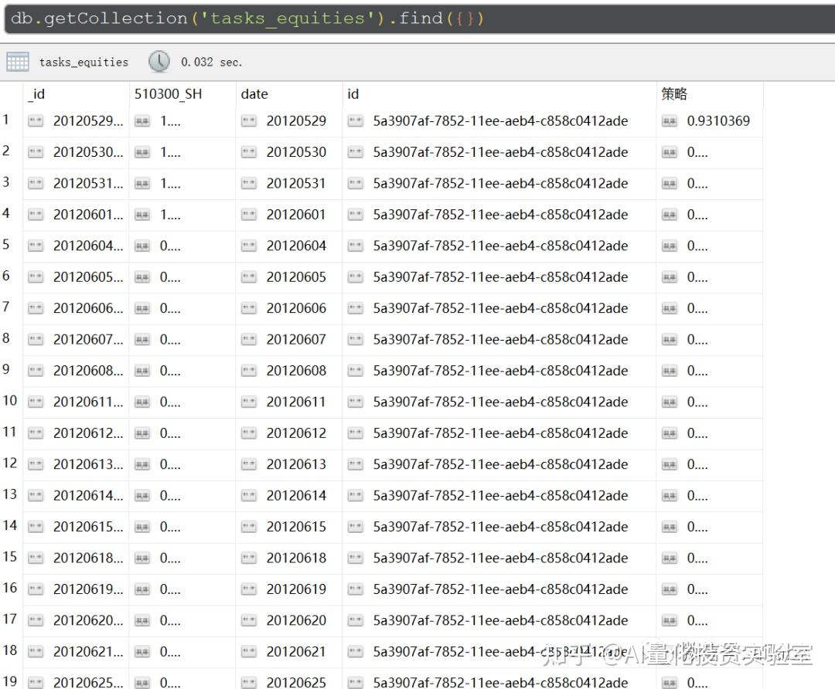Sort results by the _id column header
The height and width of the screenshot is (689, 835).
coord(37,94)
